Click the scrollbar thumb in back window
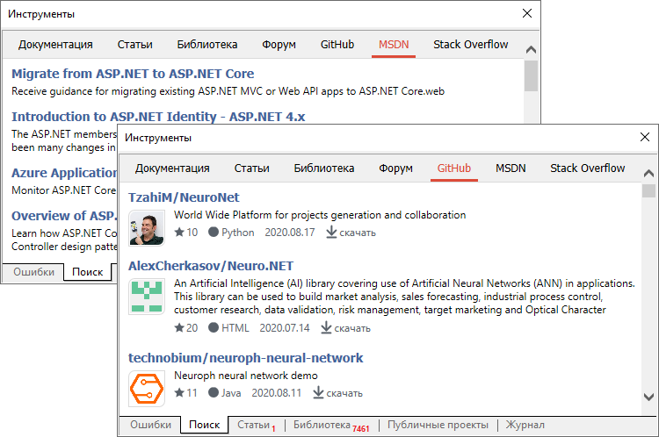Screen dimensions: 659x437 coord(531,75)
